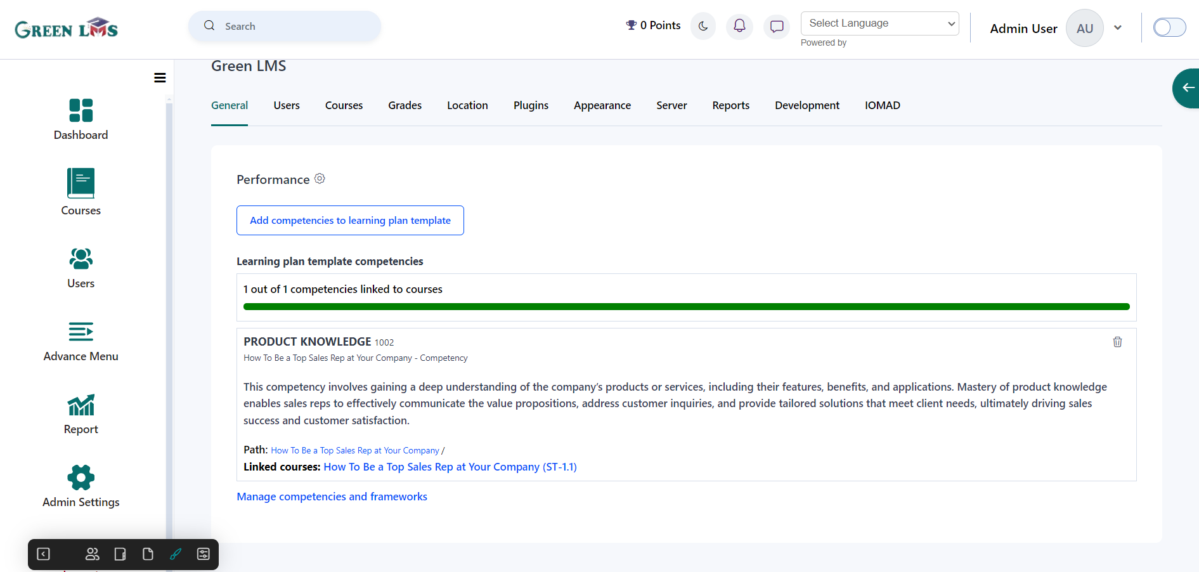Screen dimensions: 1199x572
Task: Toggle the switch at top right
Action: 1169,27
